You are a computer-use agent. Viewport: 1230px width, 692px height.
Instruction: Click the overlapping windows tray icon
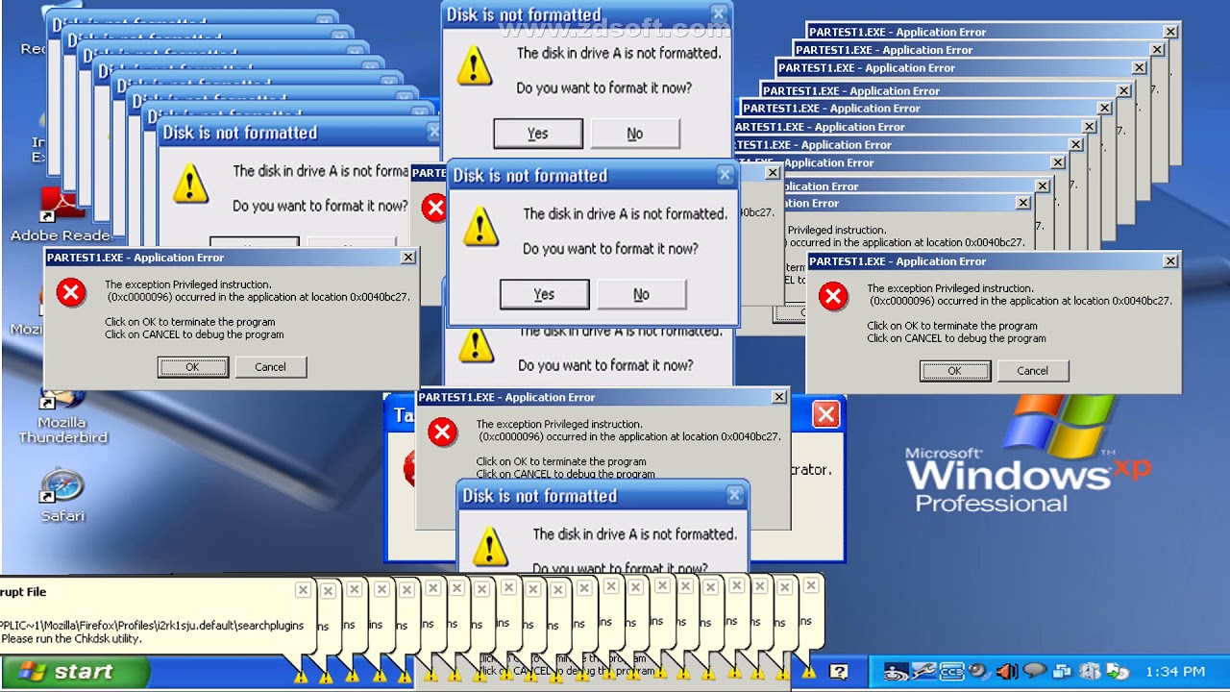point(1062,672)
